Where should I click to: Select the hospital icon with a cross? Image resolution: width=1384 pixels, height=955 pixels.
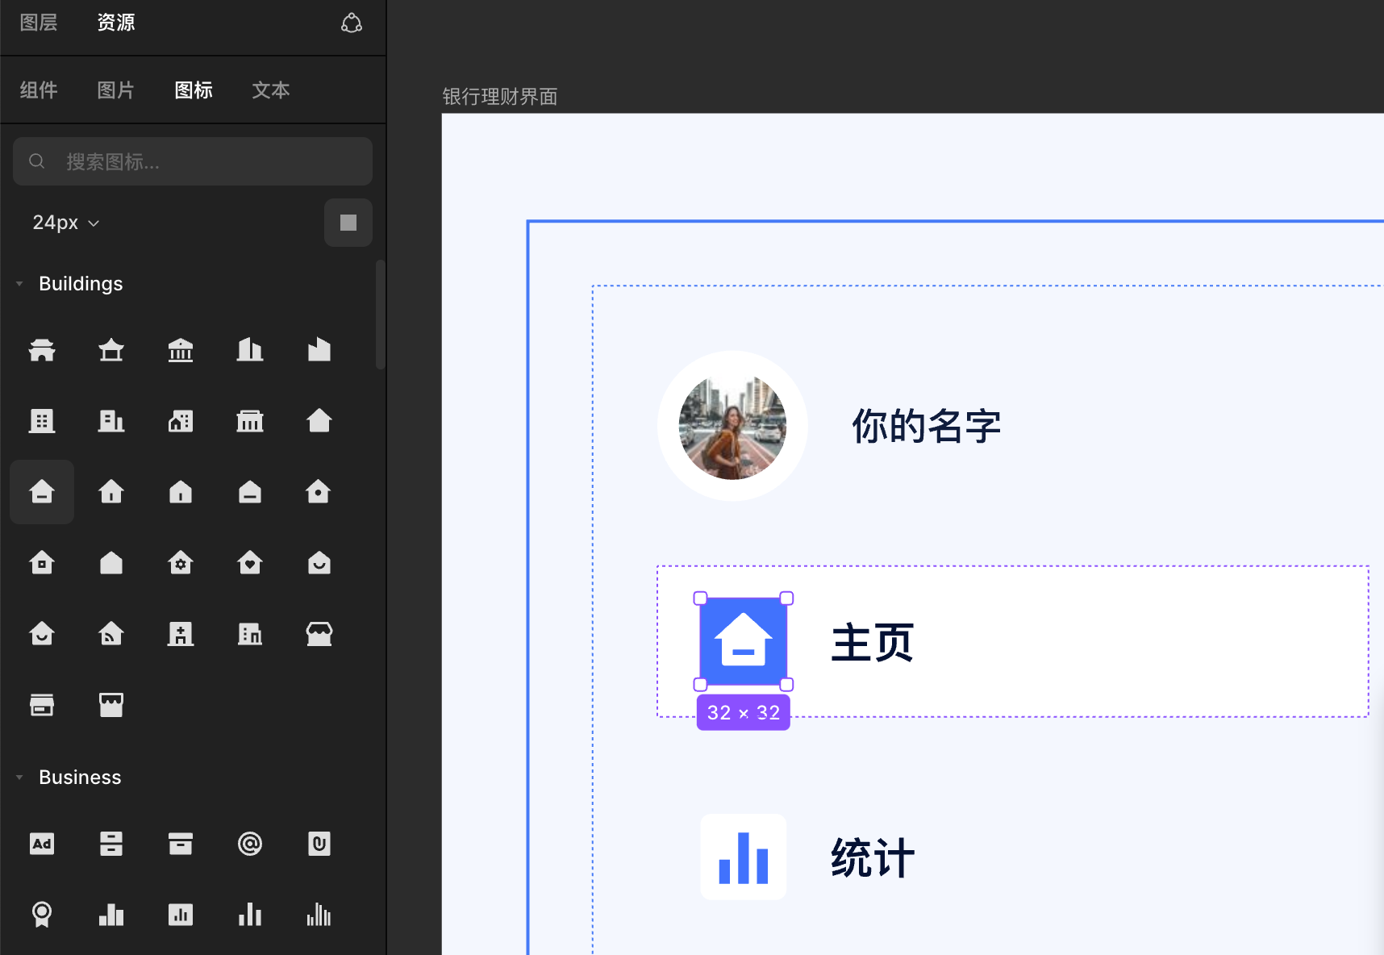[x=181, y=634]
